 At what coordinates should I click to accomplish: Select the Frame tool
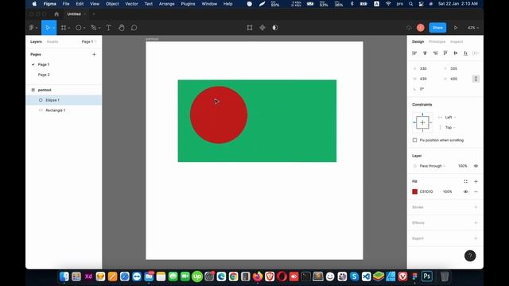(64, 28)
